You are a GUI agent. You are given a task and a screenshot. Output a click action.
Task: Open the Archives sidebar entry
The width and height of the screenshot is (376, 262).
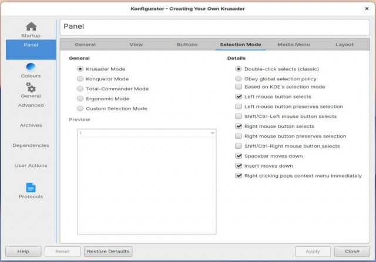pos(31,125)
